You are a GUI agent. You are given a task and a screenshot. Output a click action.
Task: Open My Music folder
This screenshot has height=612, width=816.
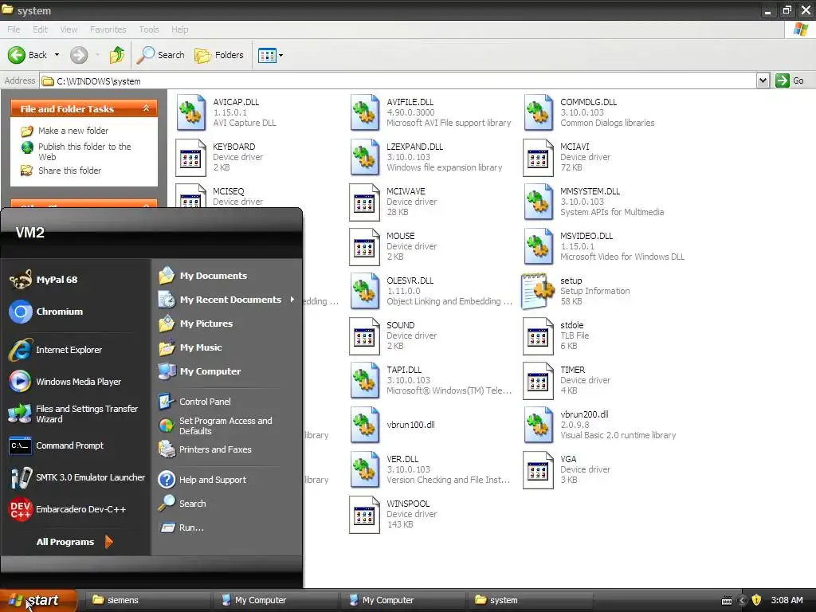(190, 347)
